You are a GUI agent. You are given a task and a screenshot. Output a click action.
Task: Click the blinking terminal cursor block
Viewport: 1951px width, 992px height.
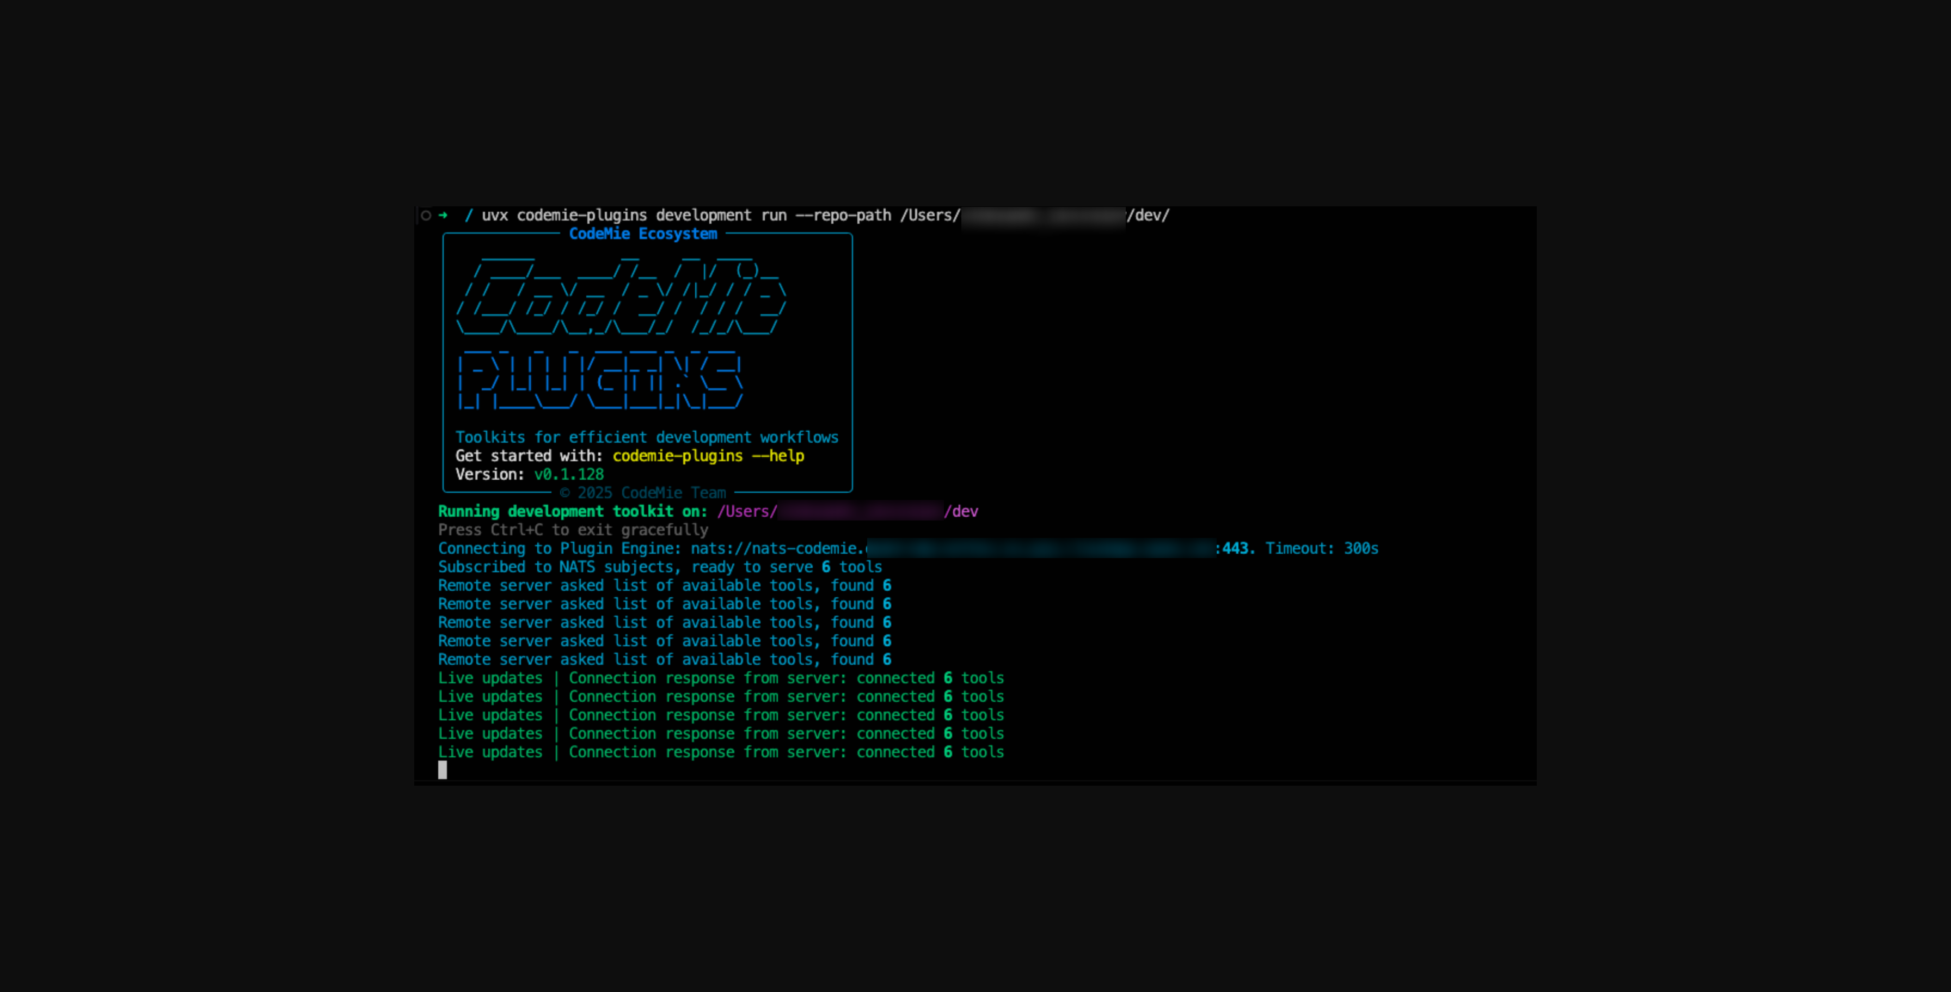coord(441,769)
